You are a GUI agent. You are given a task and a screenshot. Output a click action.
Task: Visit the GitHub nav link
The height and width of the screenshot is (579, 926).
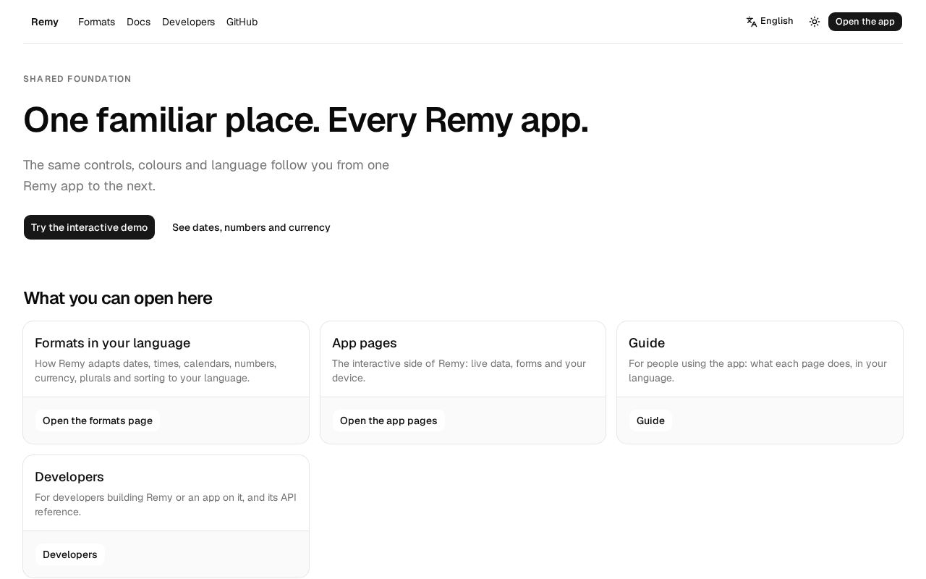242,22
